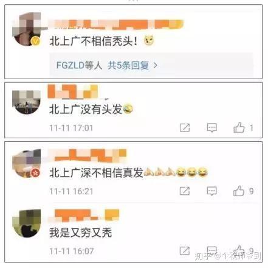Viewport: 268px width, 268px height.
Task: Reply to the comment posted at 11-11 16:07
Action: pos(212,251)
